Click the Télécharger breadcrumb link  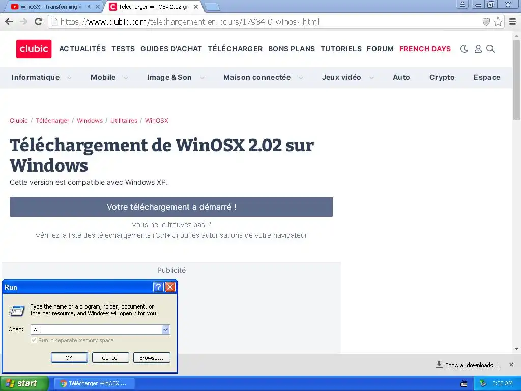tap(52, 120)
